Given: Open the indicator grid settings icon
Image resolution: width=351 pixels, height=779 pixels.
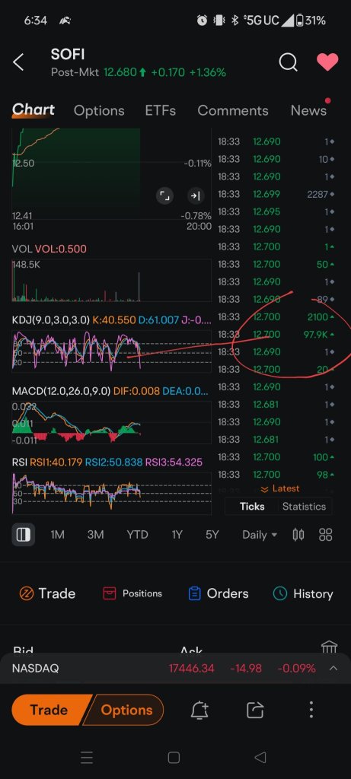Looking at the screenshot, I should (x=326, y=535).
